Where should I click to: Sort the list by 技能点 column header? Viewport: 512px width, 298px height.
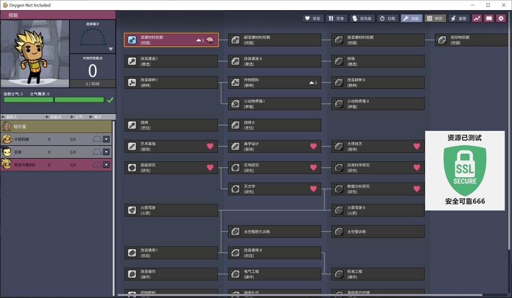pos(56,117)
